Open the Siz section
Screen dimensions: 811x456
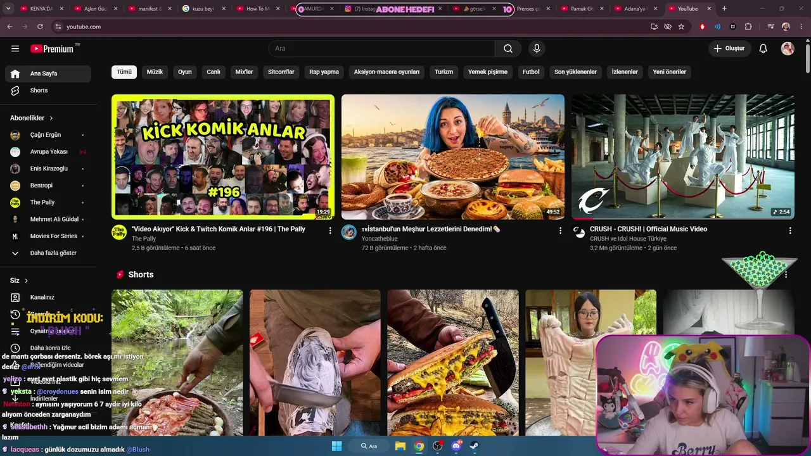19,281
